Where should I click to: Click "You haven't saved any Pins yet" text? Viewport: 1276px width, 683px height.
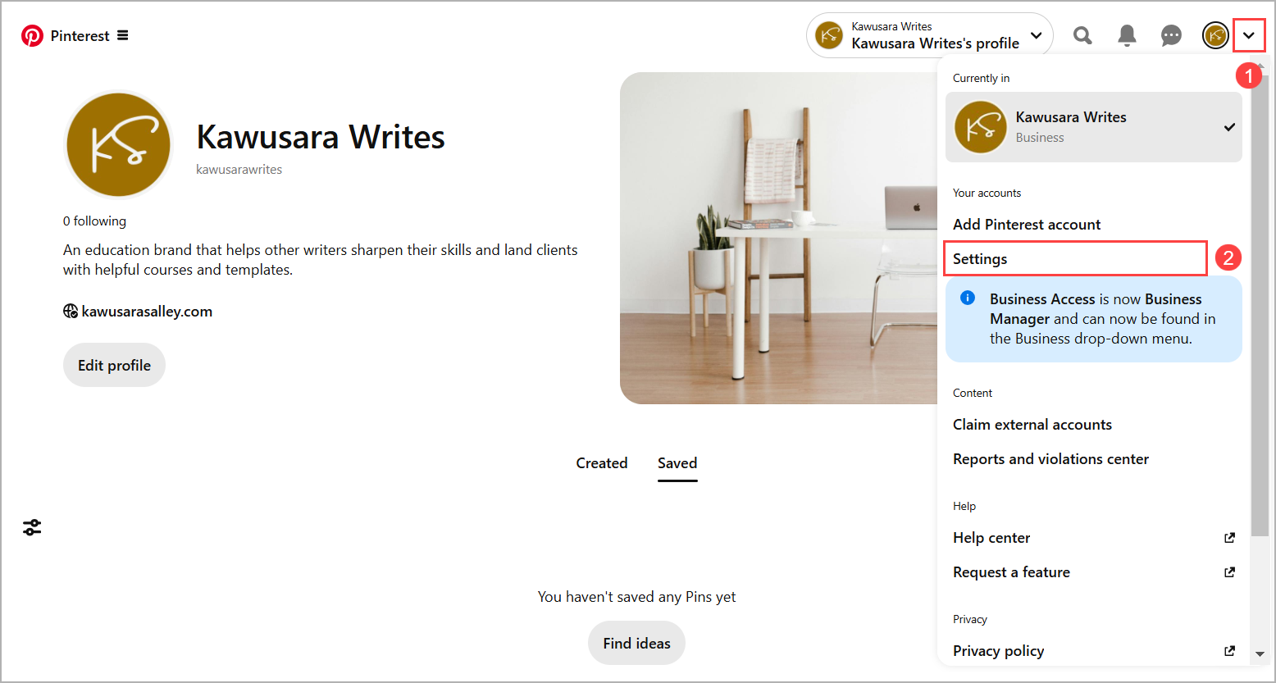click(636, 597)
